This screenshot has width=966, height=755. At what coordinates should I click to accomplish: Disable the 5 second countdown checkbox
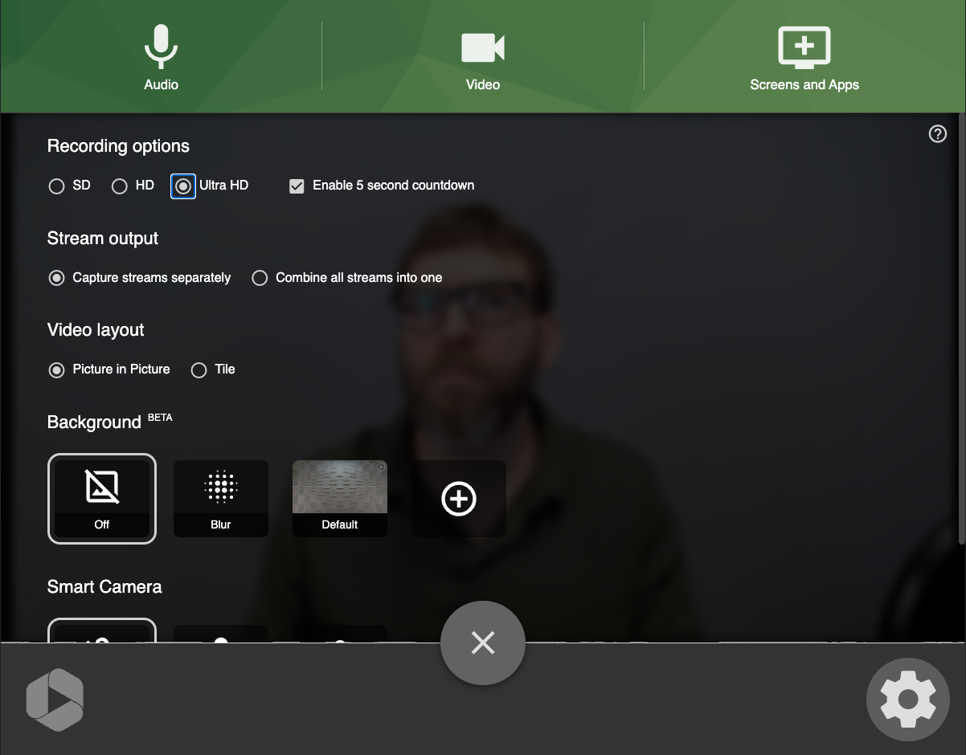tap(297, 186)
